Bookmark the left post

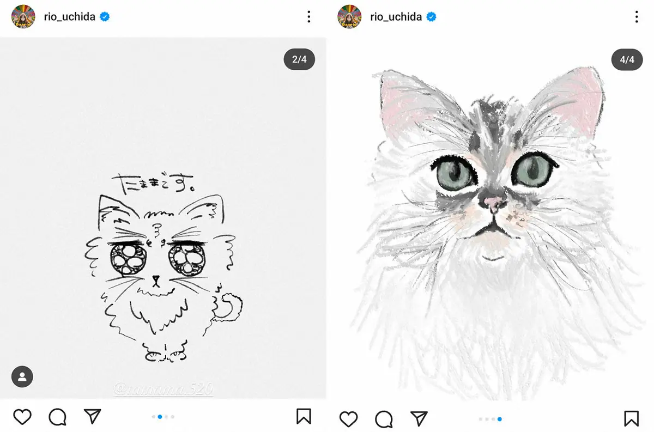coord(304,417)
